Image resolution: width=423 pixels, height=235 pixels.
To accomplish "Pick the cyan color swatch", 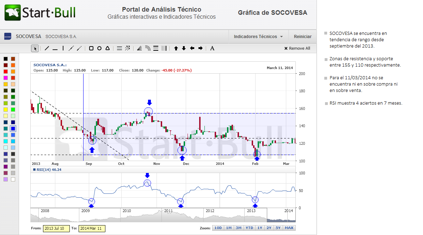I will tap(6, 141).
